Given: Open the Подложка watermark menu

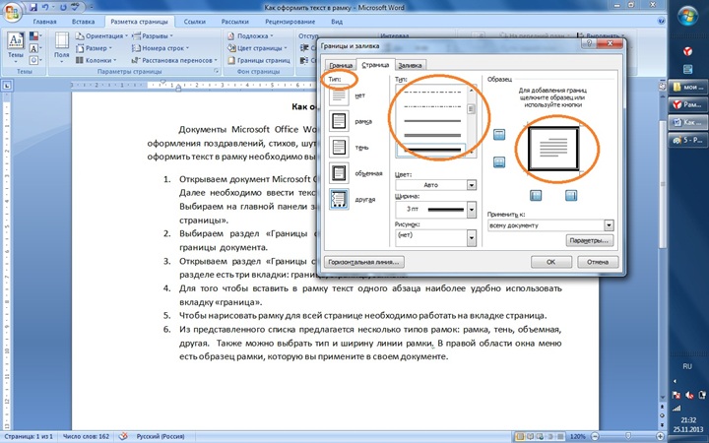Looking at the screenshot, I should pos(250,35).
